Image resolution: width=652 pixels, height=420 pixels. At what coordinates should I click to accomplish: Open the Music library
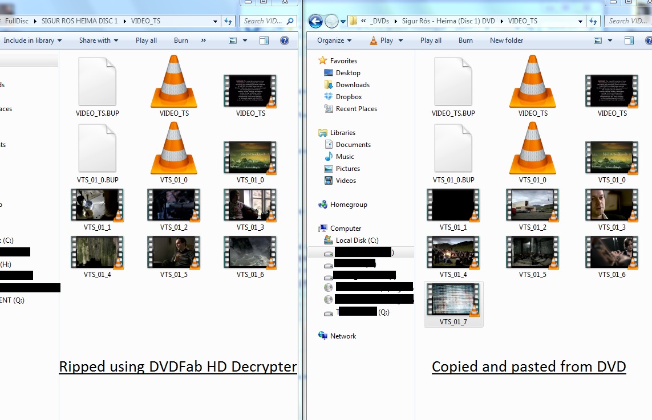[x=339, y=157]
